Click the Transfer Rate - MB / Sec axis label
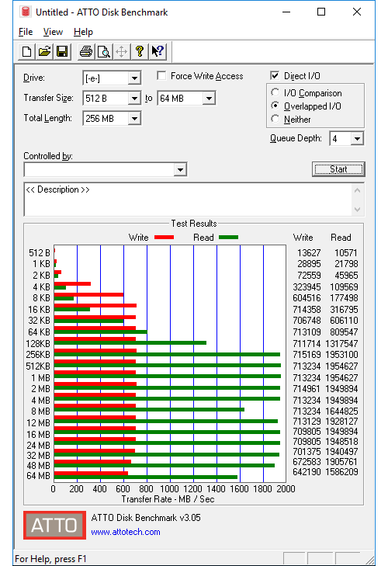 [x=168, y=499]
